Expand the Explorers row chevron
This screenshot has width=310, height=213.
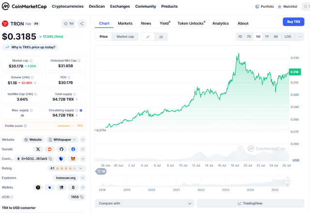tap(83, 178)
